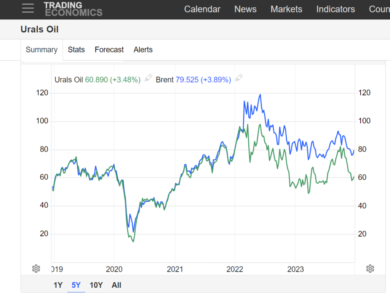Select the Summary tab
390x303 pixels.
tap(42, 49)
